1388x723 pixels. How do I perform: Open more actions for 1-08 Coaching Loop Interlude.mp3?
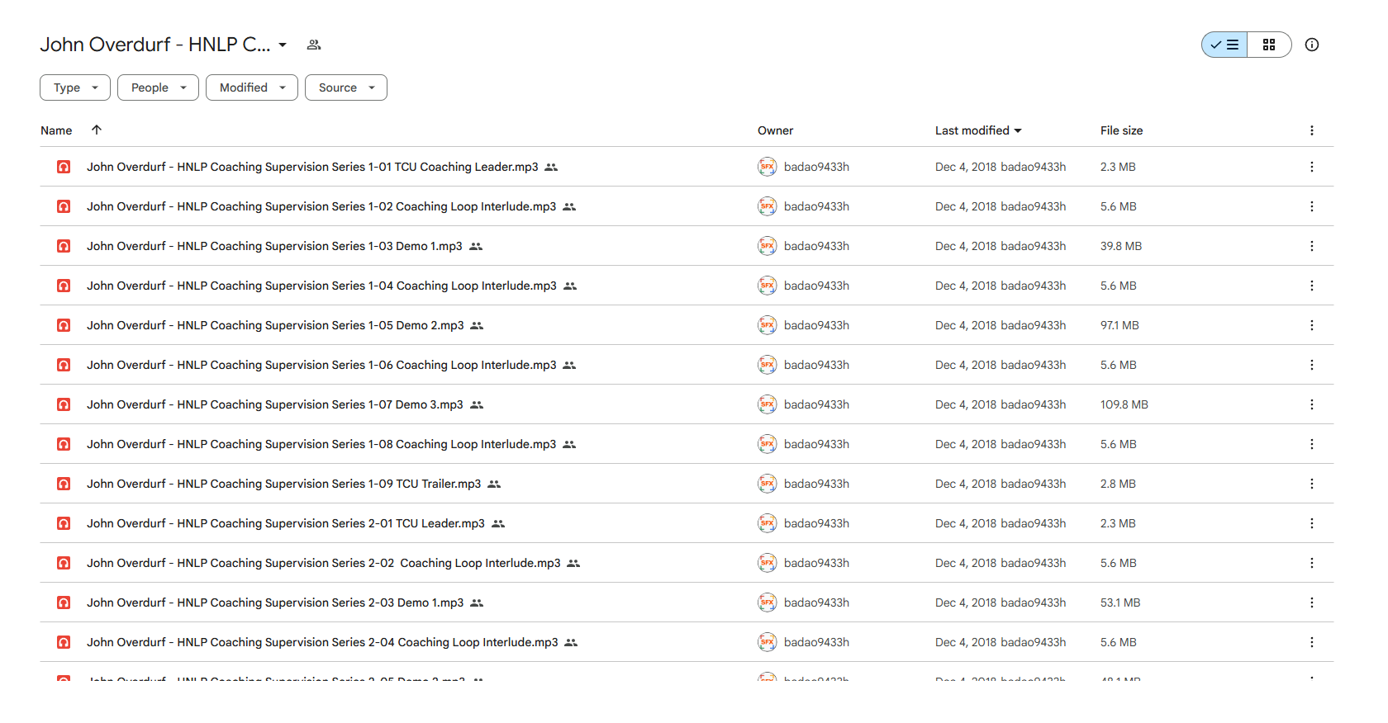(x=1312, y=444)
